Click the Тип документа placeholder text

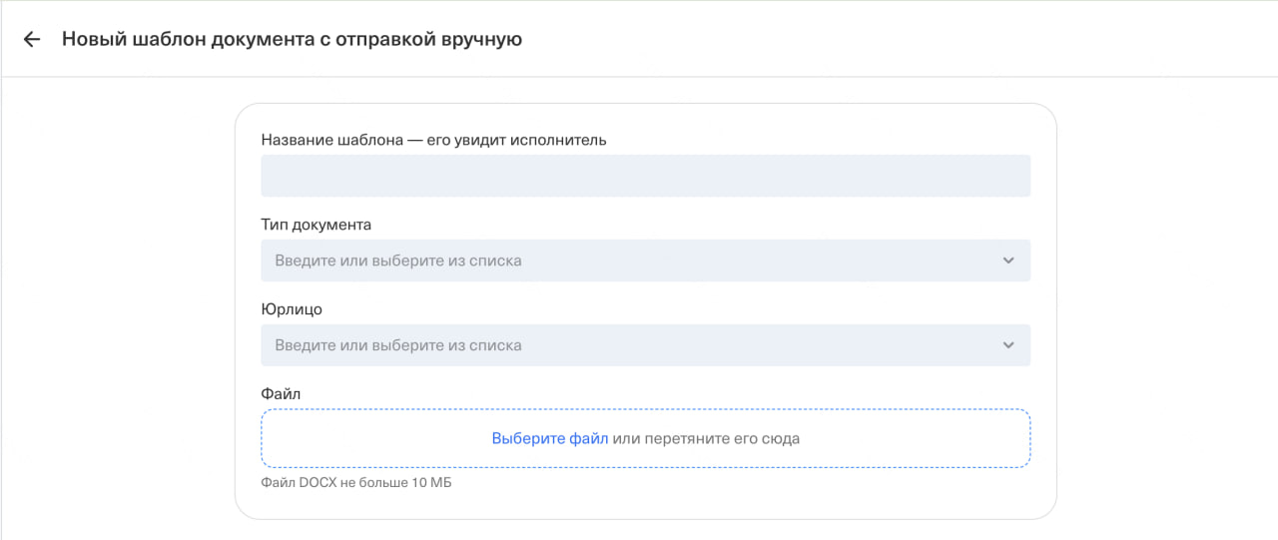coord(398,261)
